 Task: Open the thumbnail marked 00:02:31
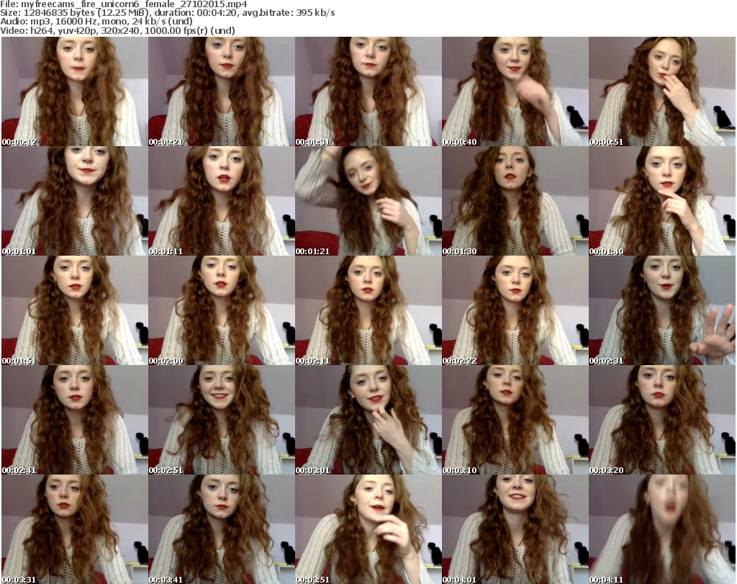click(x=662, y=310)
